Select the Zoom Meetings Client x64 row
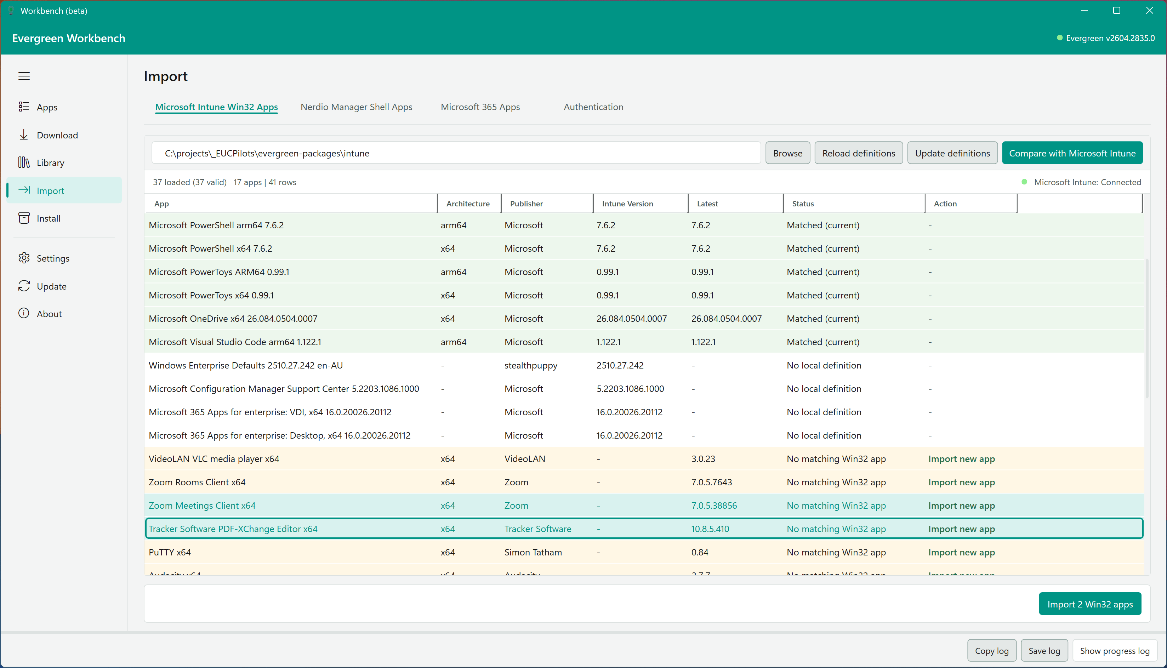The image size is (1167, 668). coord(644,506)
